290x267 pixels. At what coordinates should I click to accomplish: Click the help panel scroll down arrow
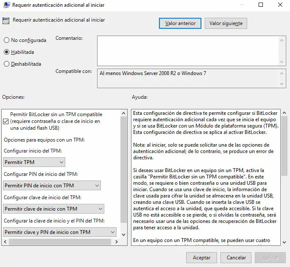tap(284, 242)
